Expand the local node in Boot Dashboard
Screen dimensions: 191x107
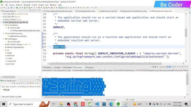coord(1,90)
